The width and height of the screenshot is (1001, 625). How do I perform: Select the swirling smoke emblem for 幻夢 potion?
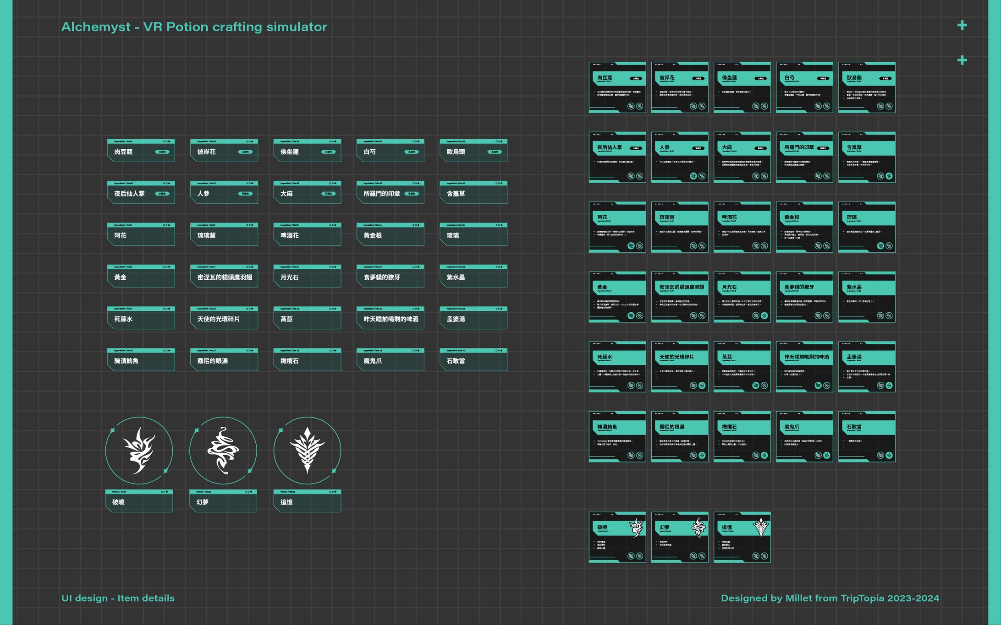[x=223, y=450]
